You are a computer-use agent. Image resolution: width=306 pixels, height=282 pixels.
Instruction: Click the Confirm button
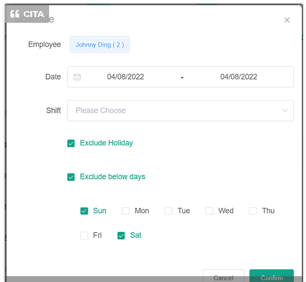coord(272,276)
